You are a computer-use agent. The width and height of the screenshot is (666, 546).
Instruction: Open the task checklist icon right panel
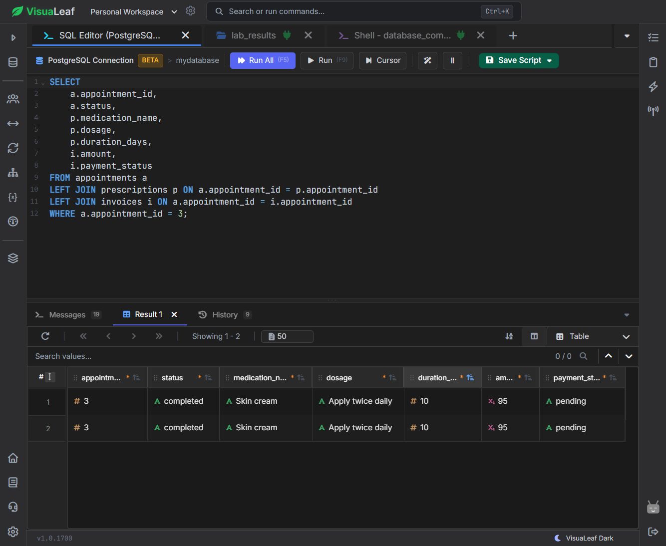[x=653, y=37]
